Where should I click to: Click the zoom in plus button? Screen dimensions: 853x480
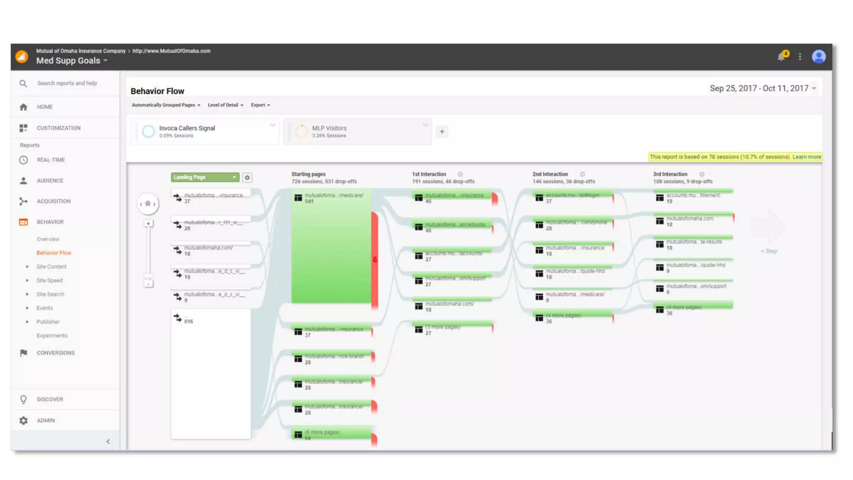(x=148, y=224)
